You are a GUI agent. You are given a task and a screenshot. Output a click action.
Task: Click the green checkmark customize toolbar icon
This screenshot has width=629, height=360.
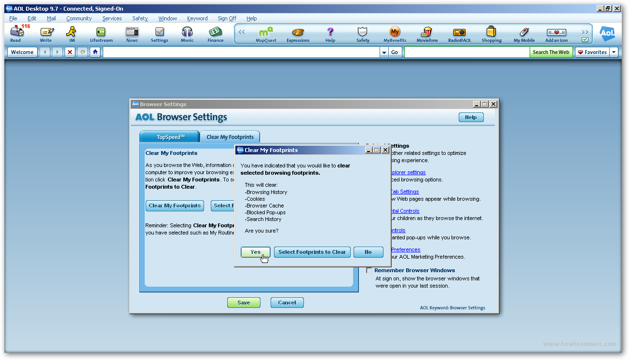(585, 40)
